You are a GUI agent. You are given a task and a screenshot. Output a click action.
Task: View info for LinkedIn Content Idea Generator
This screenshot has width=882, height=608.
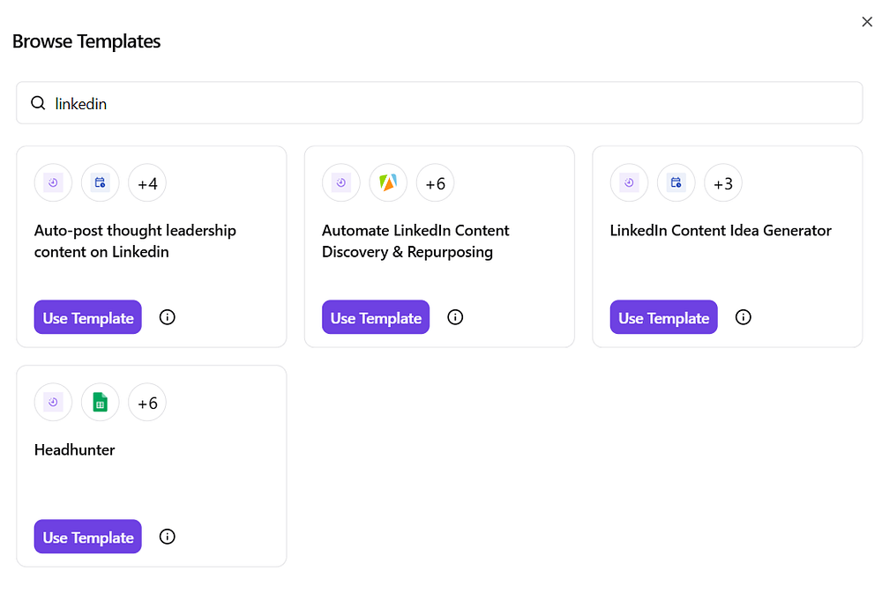point(744,317)
